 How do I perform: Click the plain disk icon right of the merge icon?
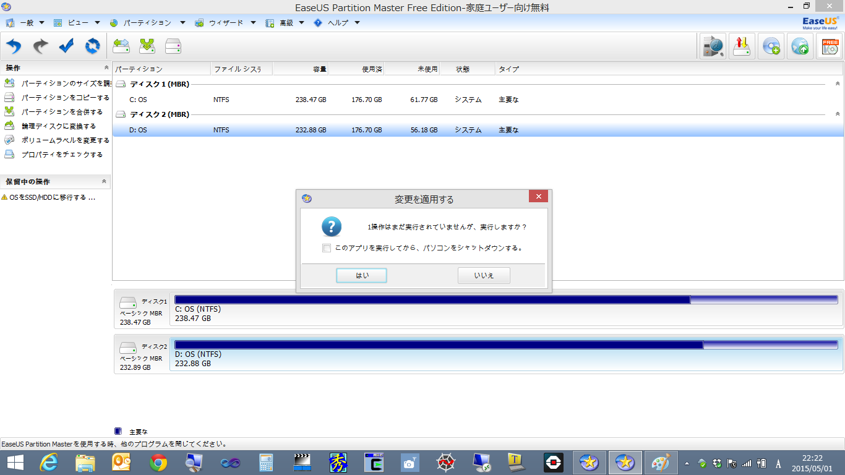click(x=173, y=46)
